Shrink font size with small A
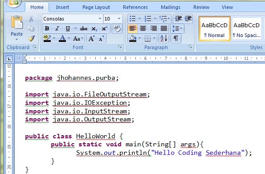 coord(101,38)
